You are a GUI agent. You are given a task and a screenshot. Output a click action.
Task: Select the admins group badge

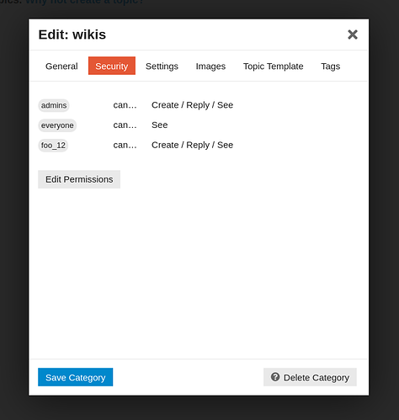54,105
